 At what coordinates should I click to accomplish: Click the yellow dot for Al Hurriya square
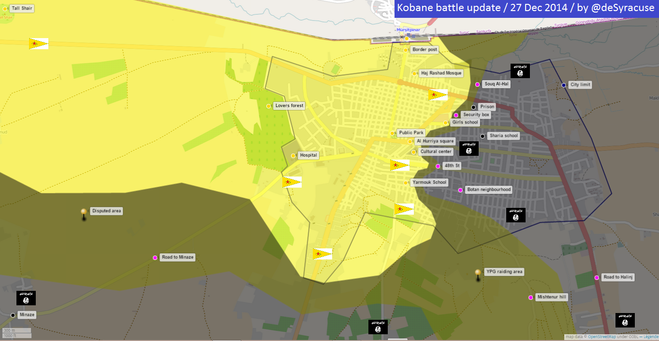[x=410, y=141]
